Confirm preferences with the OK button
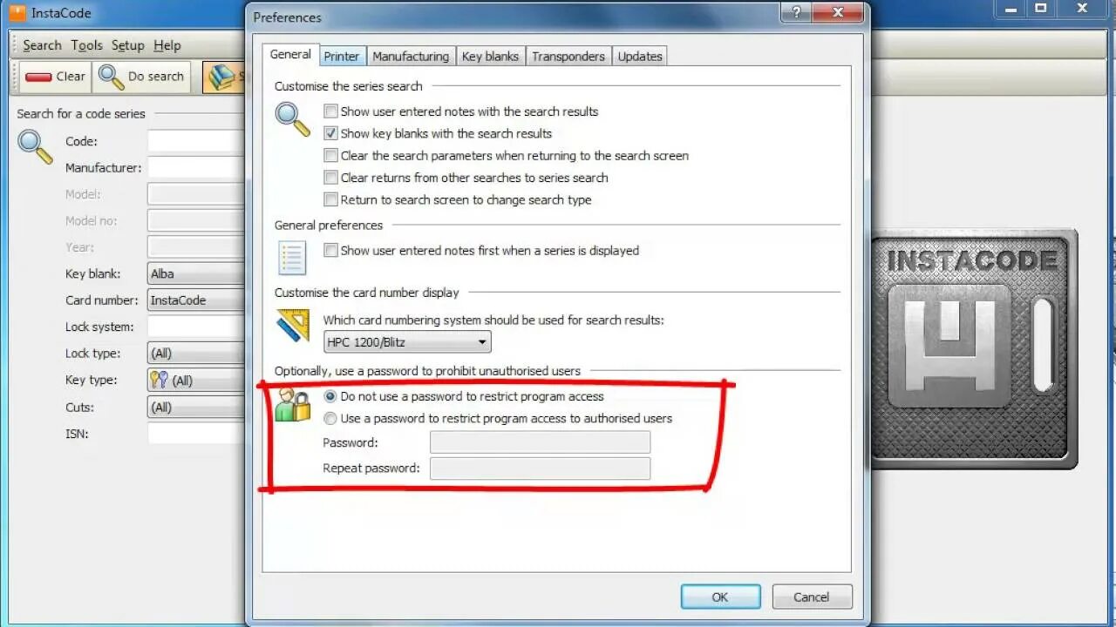The image size is (1116, 627). pos(720,597)
